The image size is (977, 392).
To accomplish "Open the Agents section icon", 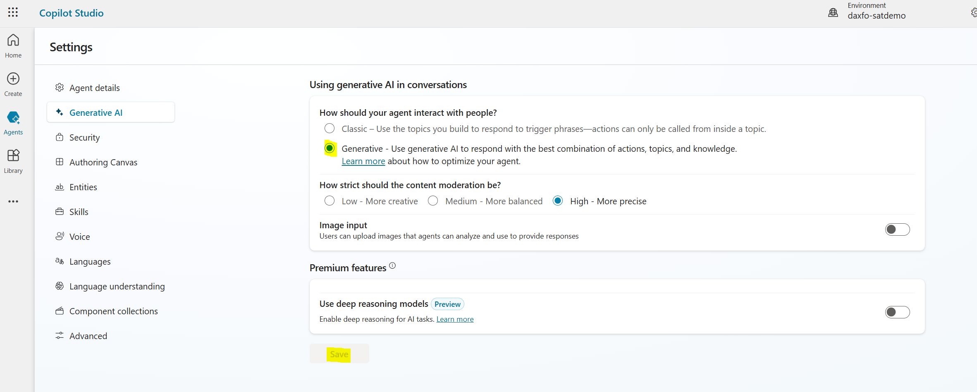I will point(13,118).
